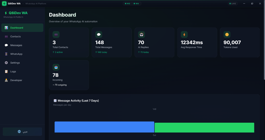Click the 'Messages per day' subtitle

(62, 105)
